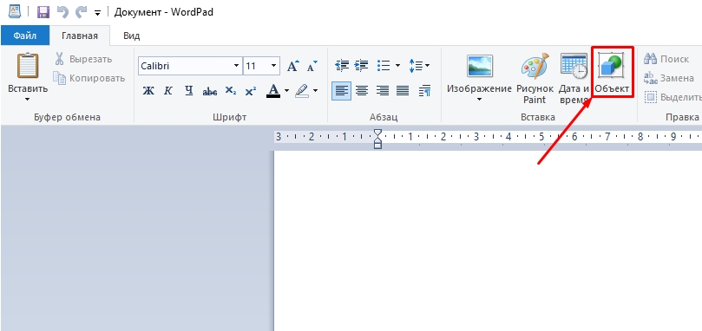Image resolution: width=702 pixels, height=331 pixels.
Task: Justify the text
Action: [x=403, y=91]
